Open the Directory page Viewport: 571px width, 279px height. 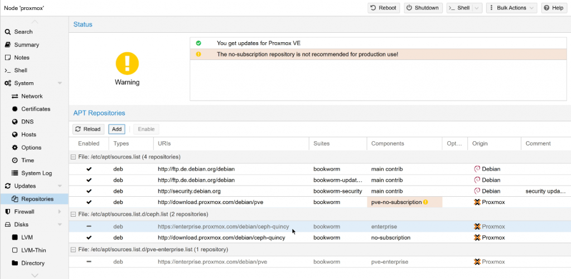click(34, 263)
